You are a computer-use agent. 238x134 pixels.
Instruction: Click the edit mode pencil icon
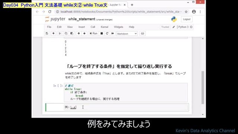coord(174,27)
